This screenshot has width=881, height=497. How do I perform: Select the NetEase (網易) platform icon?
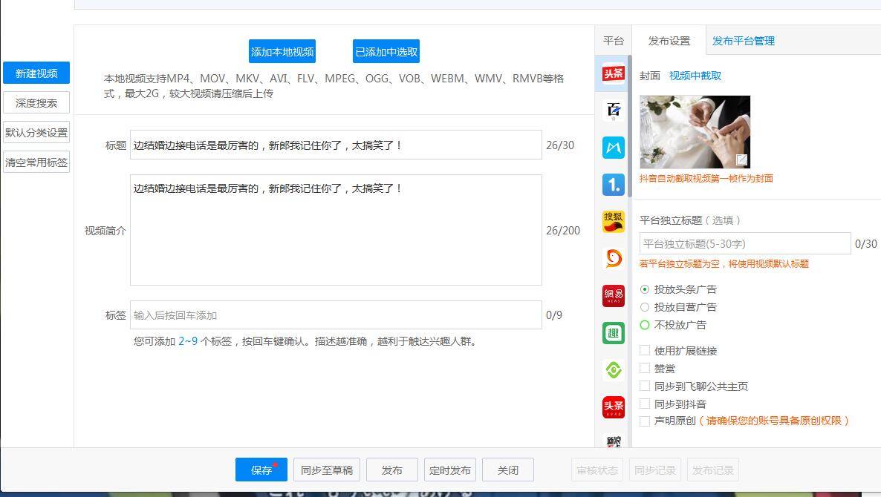pos(613,295)
